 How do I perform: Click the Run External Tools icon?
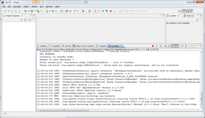(x=38, y=11)
